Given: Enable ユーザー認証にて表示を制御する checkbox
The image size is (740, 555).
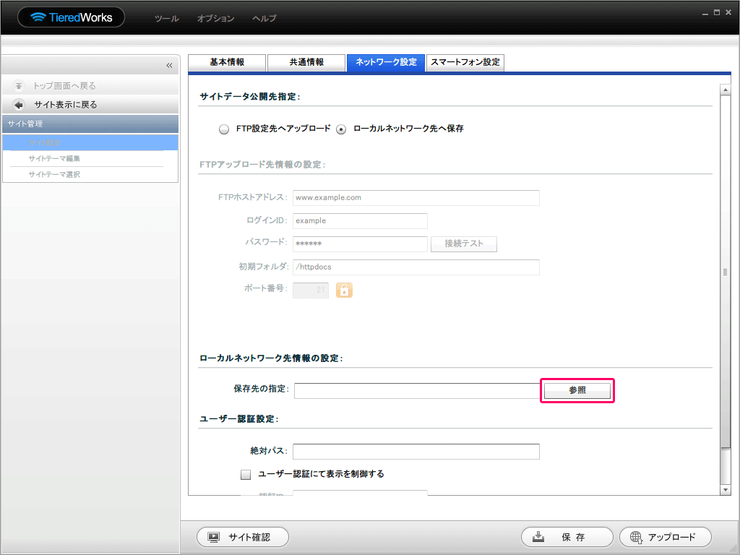Looking at the screenshot, I should (x=246, y=475).
